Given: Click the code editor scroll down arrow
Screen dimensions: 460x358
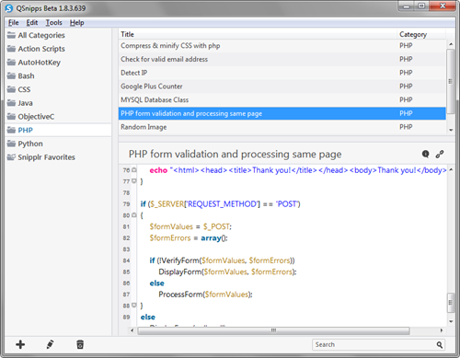Looking at the screenshot, I should [451, 321].
